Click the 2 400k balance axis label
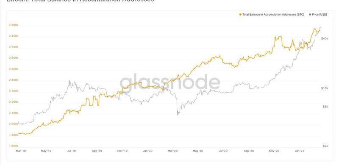Viewport: 339px width, 165px height. click(x=14, y=80)
